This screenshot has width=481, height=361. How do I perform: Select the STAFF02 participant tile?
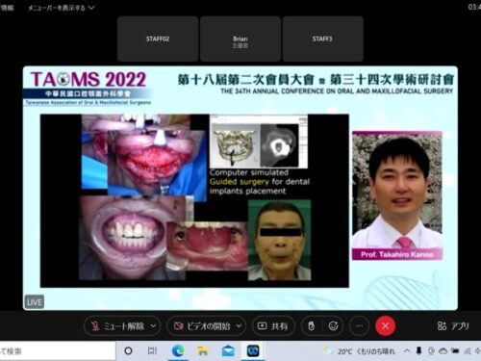(x=158, y=39)
